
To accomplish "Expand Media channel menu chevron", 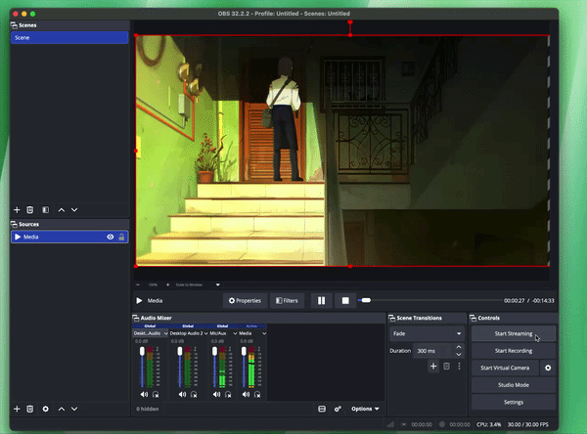I will pyautogui.click(x=264, y=333).
